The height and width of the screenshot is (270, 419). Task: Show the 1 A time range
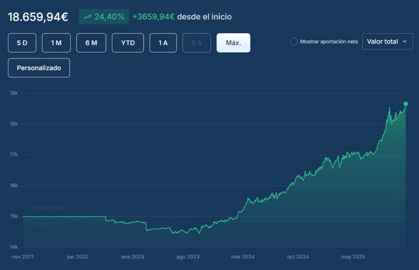[x=163, y=43]
